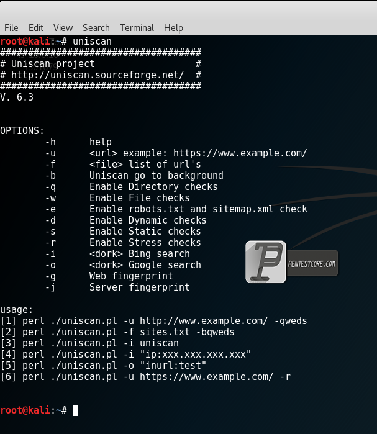Click usage example [4] with ip:xxx
Viewport: 377px width, 434px height.
pos(125,355)
